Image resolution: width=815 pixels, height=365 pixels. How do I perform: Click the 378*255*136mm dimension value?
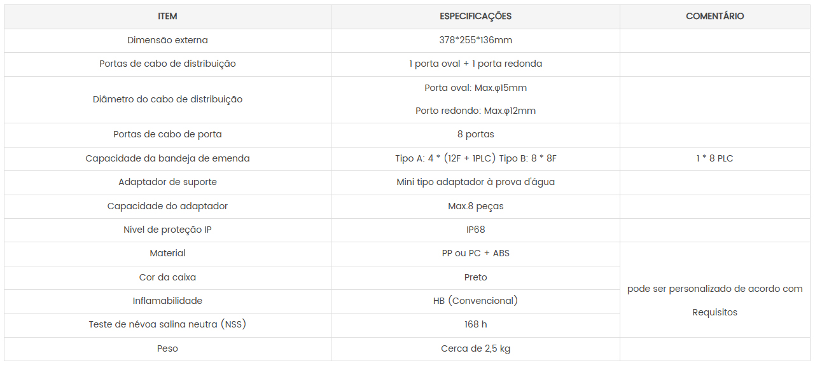coord(475,40)
